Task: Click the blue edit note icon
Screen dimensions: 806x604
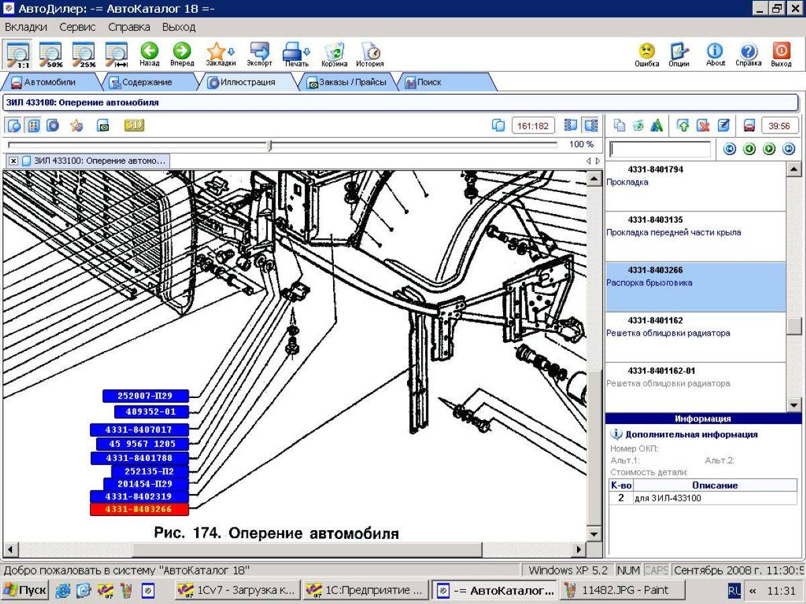Action: click(723, 125)
